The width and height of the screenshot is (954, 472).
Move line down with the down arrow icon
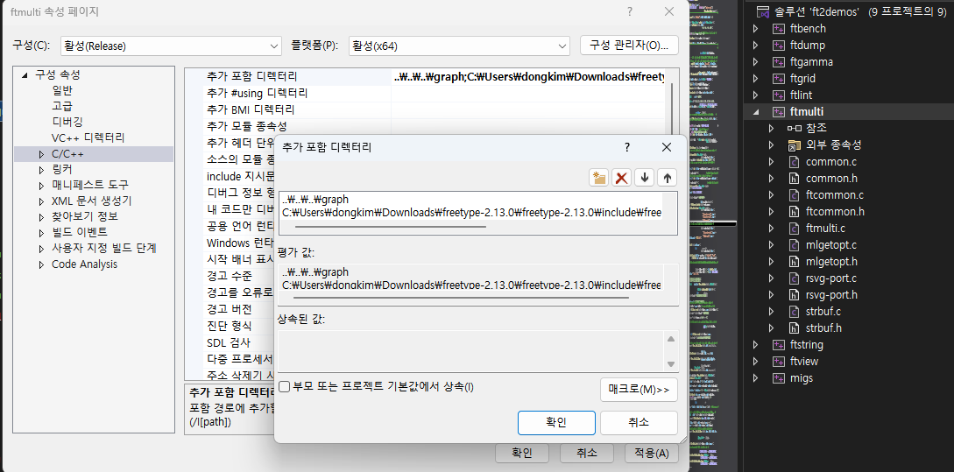644,178
